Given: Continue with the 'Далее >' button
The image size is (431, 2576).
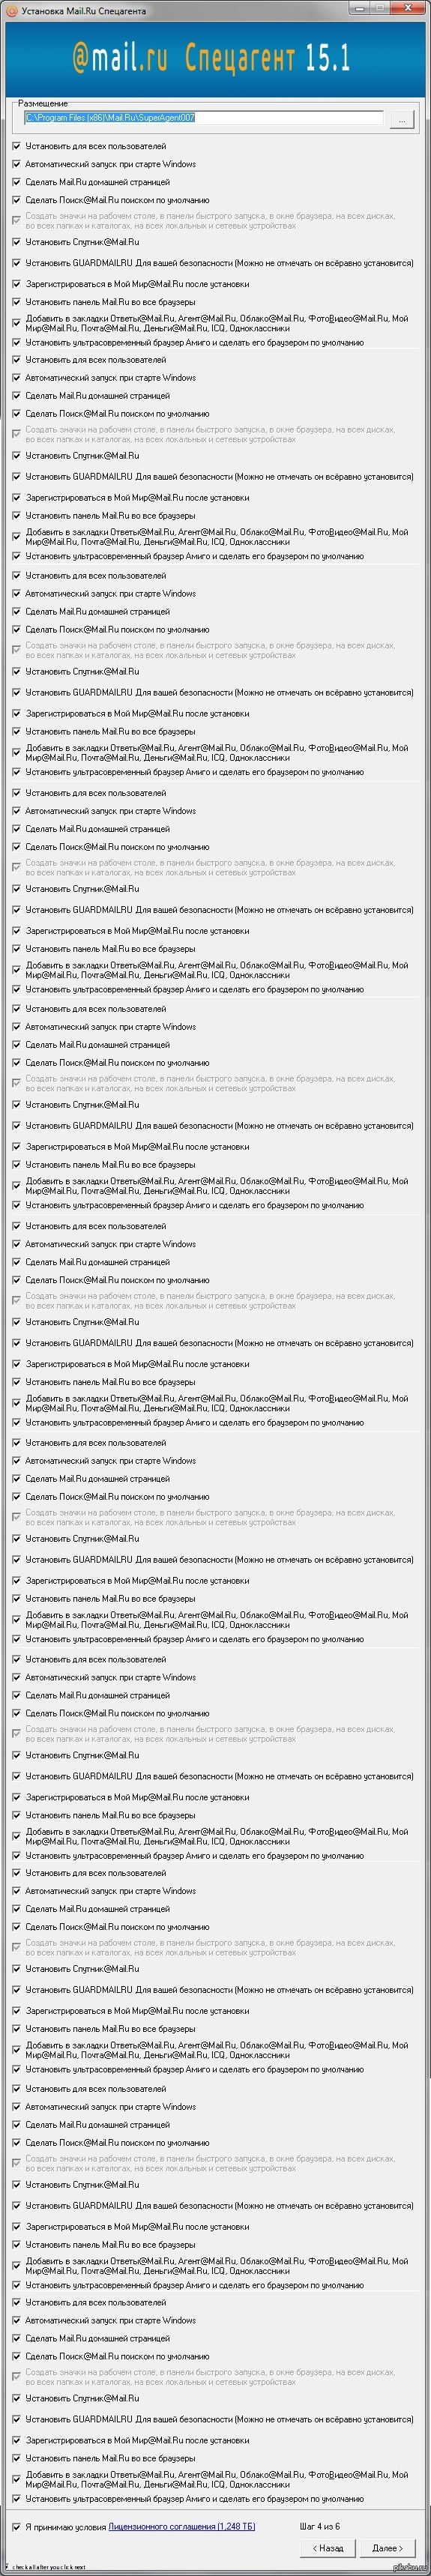Looking at the screenshot, I should pyautogui.click(x=387, y=2548).
